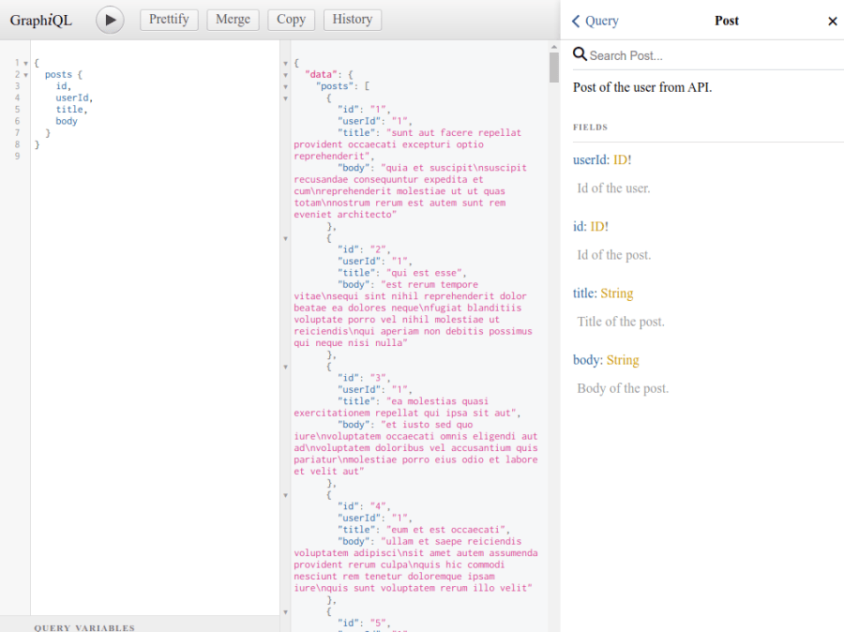Close the documentation explorer panel
Image resolution: width=844 pixels, height=632 pixels.
pos(832,21)
